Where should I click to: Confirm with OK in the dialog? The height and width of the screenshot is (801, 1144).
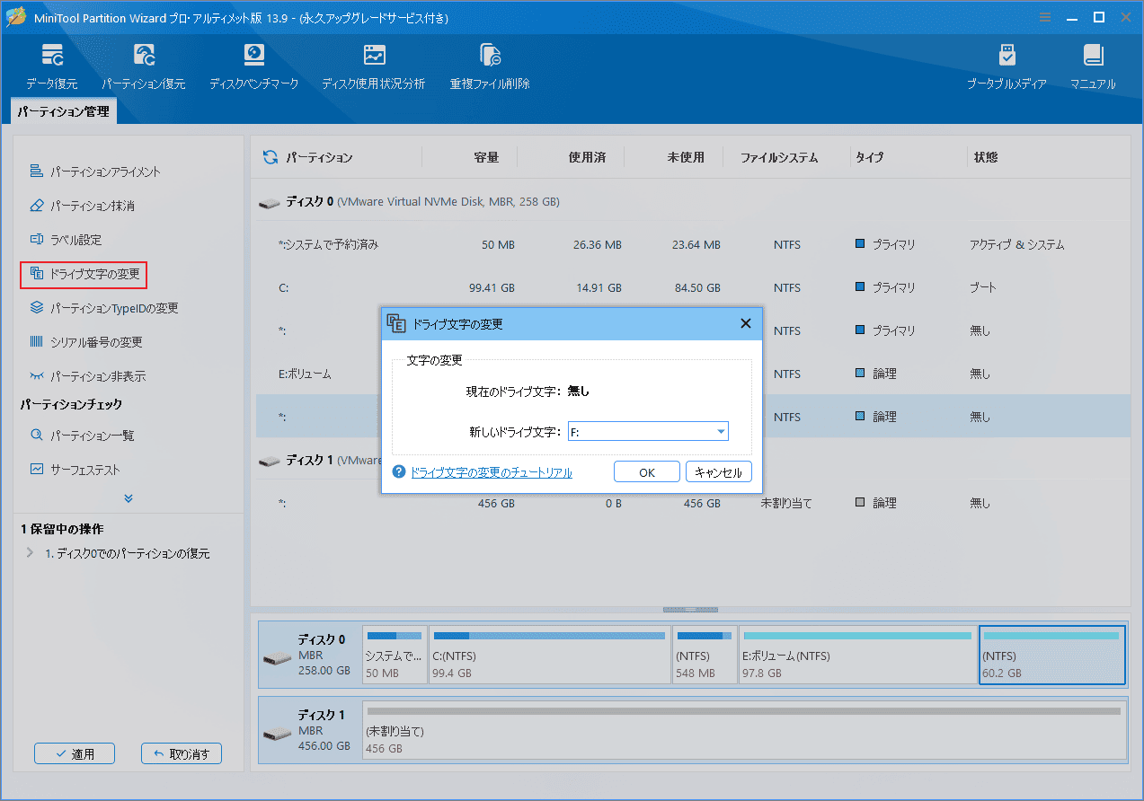(x=647, y=472)
